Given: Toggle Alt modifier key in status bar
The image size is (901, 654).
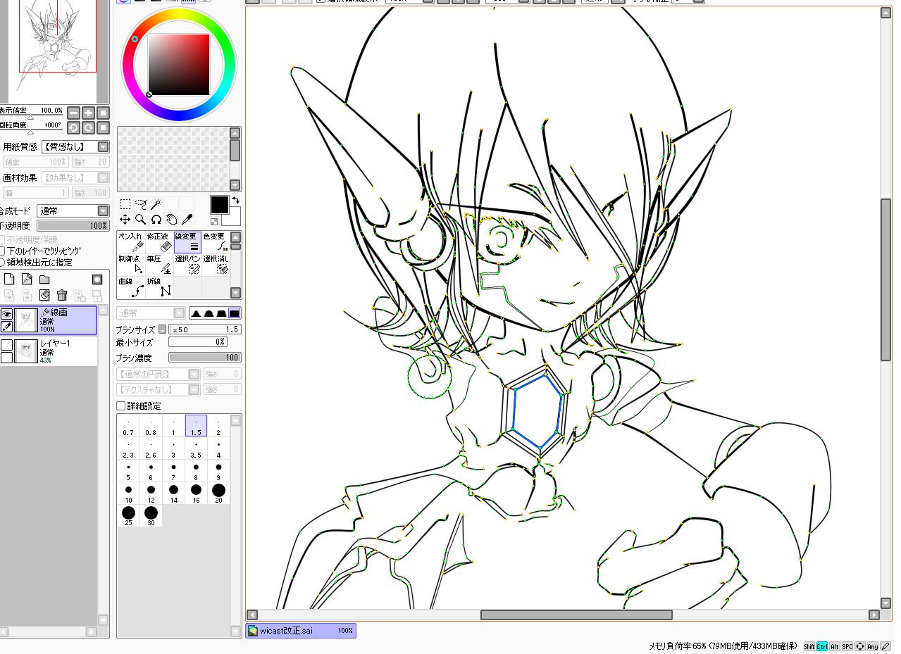Looking at the screenshot, I should (x=835, y=646).
